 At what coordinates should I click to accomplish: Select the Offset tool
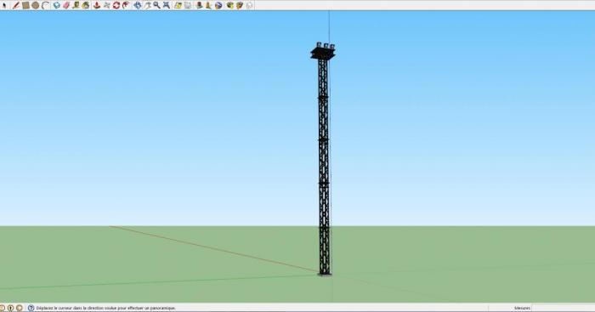[126, 5]
